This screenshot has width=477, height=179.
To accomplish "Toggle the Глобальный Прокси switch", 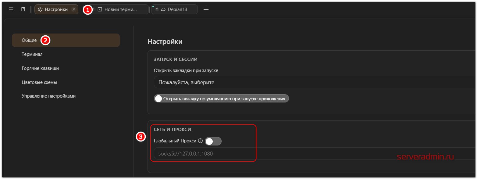I will (x=213, y=141).
